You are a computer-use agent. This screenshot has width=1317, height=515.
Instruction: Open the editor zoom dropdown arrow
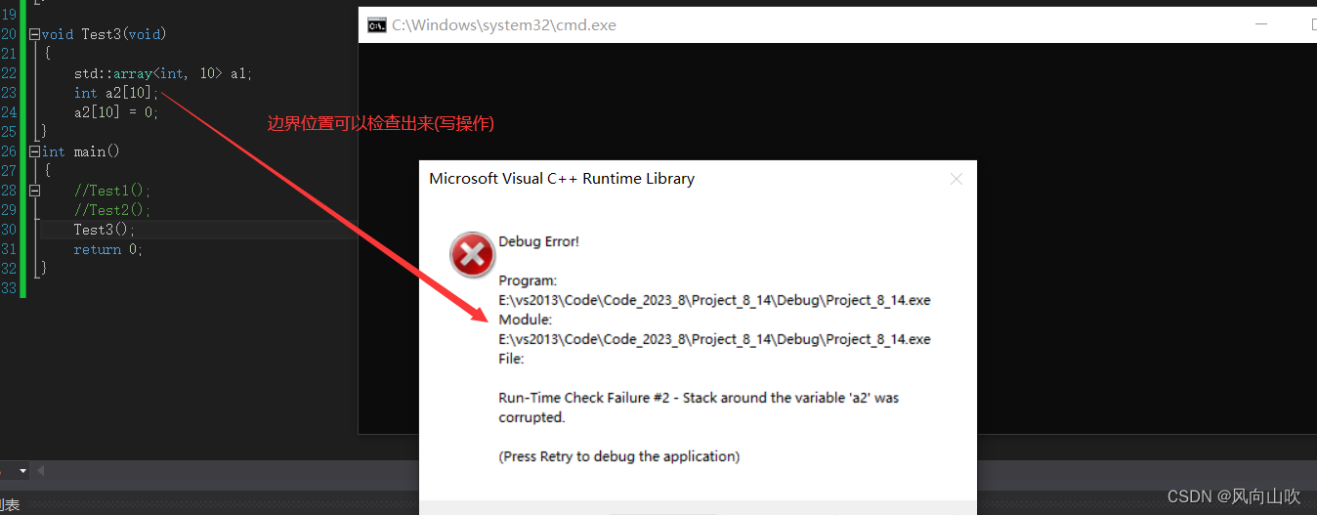pos(22,471)
